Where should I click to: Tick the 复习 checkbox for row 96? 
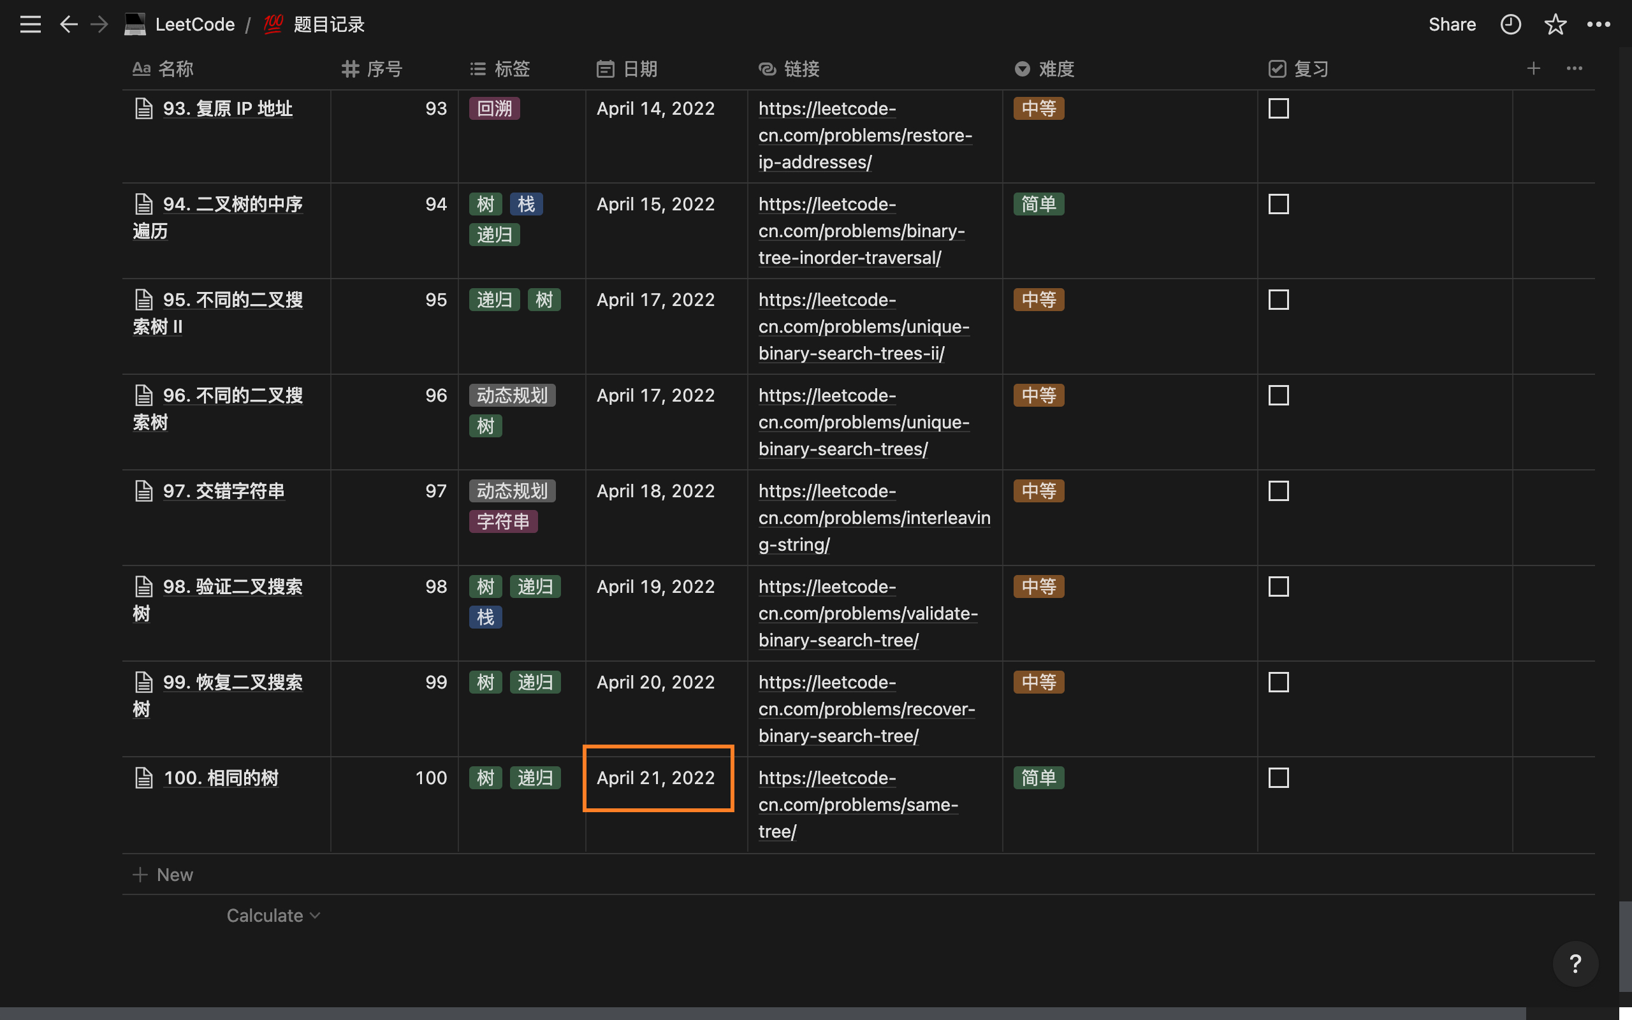tap(1279, 396)
